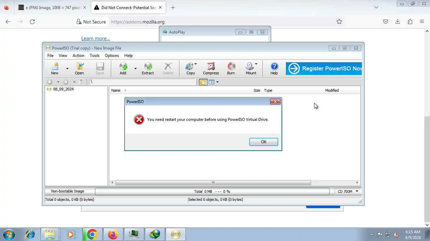Bookmark this page with the star icon
430x241 pixels.
(x=339, y=22)
